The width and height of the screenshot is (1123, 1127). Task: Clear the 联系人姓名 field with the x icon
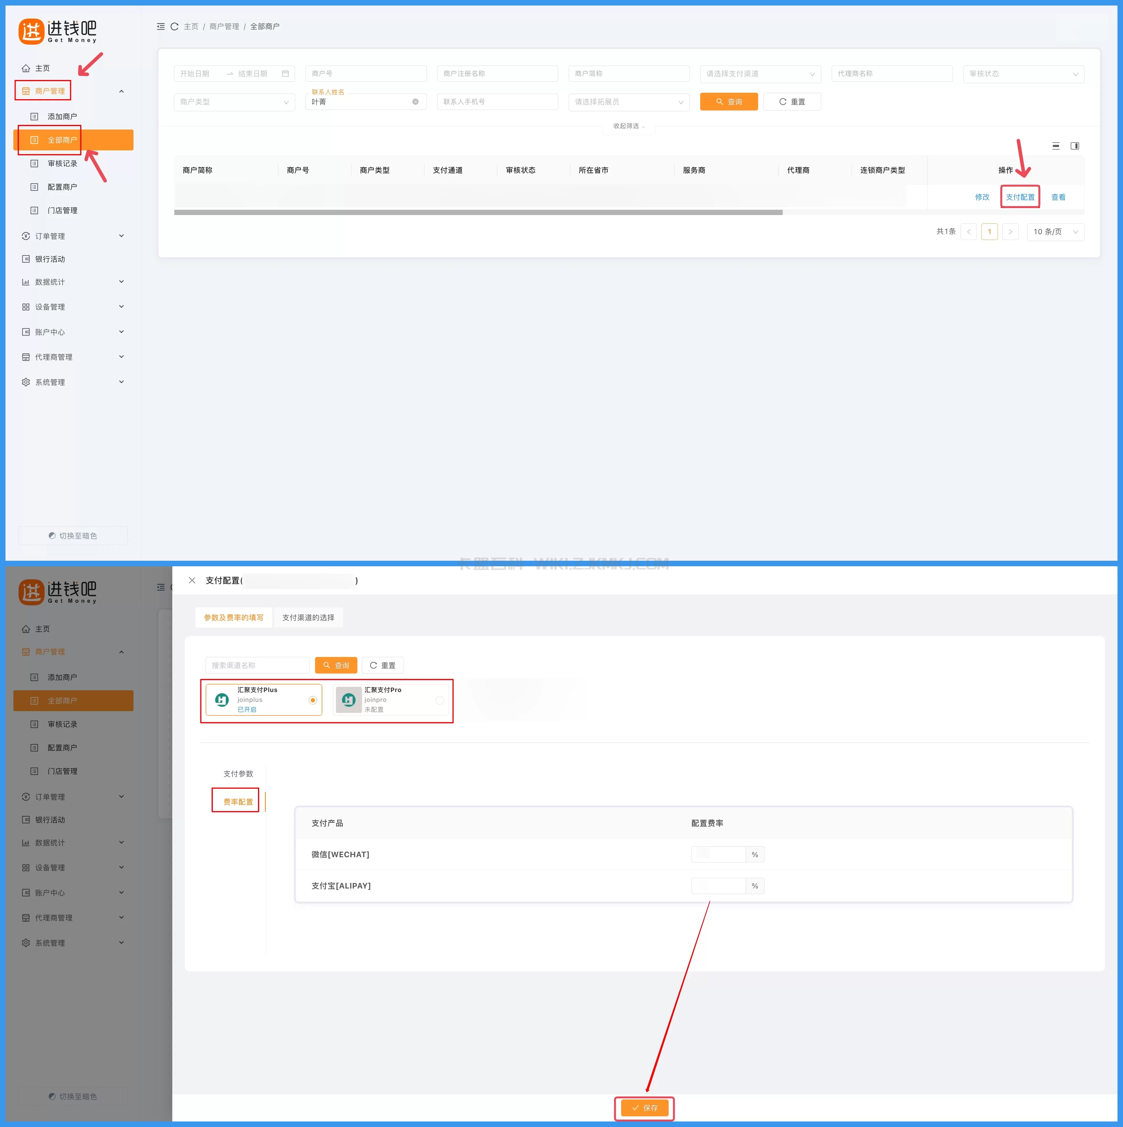[416, 101]
